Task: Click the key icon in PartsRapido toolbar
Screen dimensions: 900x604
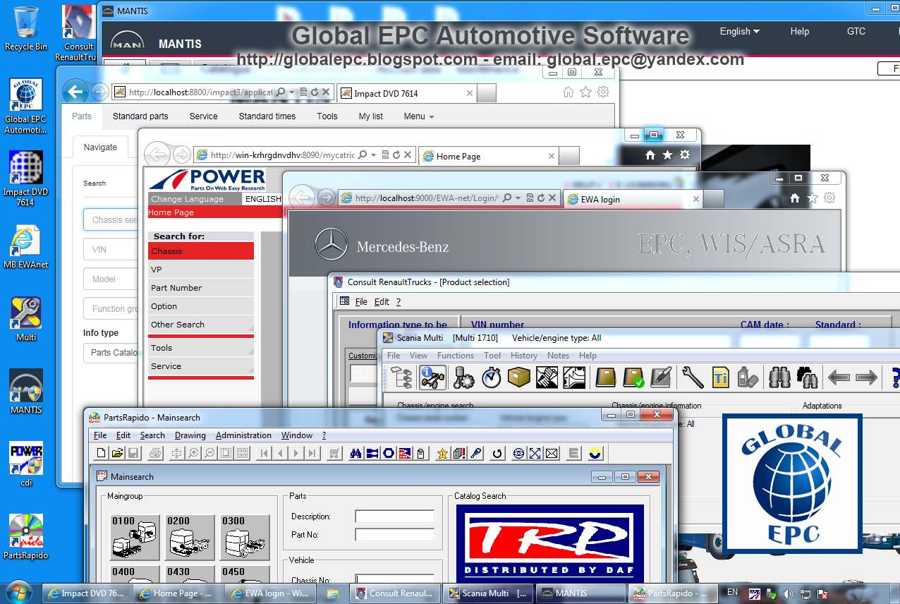Action: 476,453
